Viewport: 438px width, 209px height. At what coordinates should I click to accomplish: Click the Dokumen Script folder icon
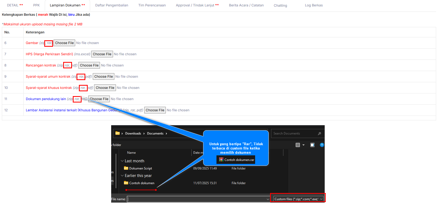126,168
